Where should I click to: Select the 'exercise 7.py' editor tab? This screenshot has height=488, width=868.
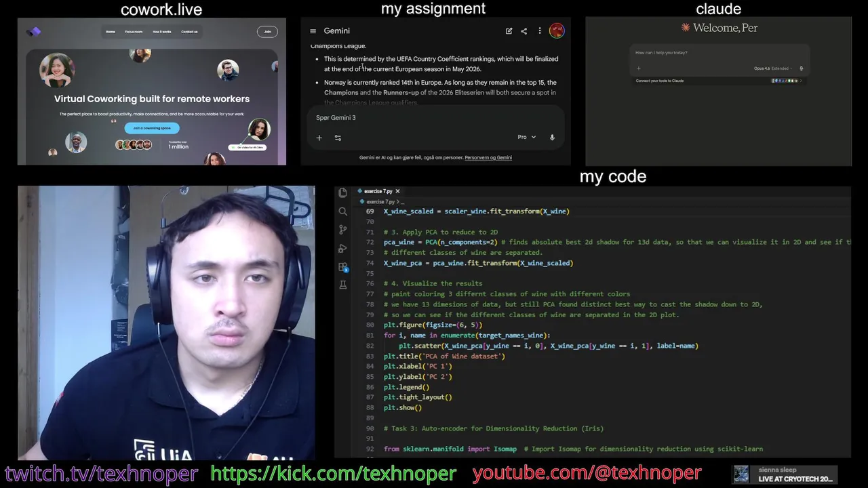(x=378, y=191)
